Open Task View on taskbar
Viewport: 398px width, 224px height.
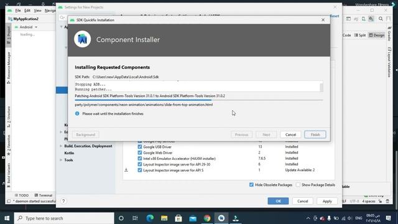[x=135, y=218]
